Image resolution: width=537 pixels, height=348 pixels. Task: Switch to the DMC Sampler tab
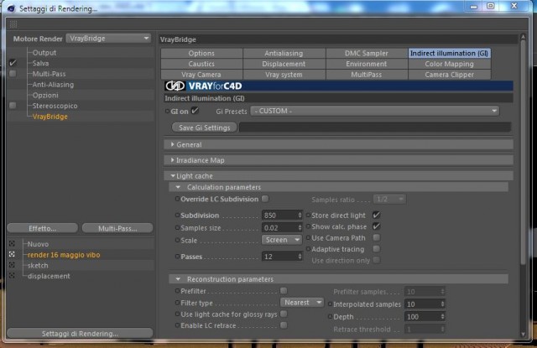tap(367, 54)
